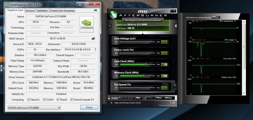Click the Bus Interface question mark icon
The height and width of the screenshot is (120, 253).
pos(95,49)
